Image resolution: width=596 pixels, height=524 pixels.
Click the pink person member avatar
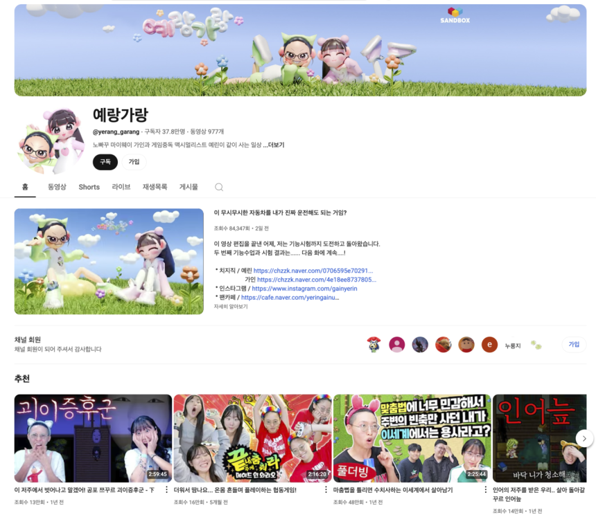[x=397, y=345]
